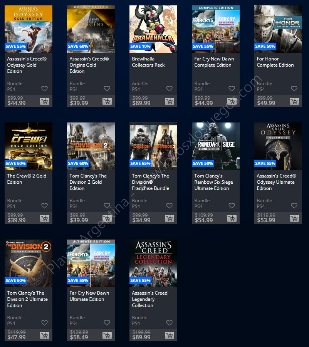Add For Honor Complete Edition to cart
The image size is (309, 347).
tap(294, 101)
